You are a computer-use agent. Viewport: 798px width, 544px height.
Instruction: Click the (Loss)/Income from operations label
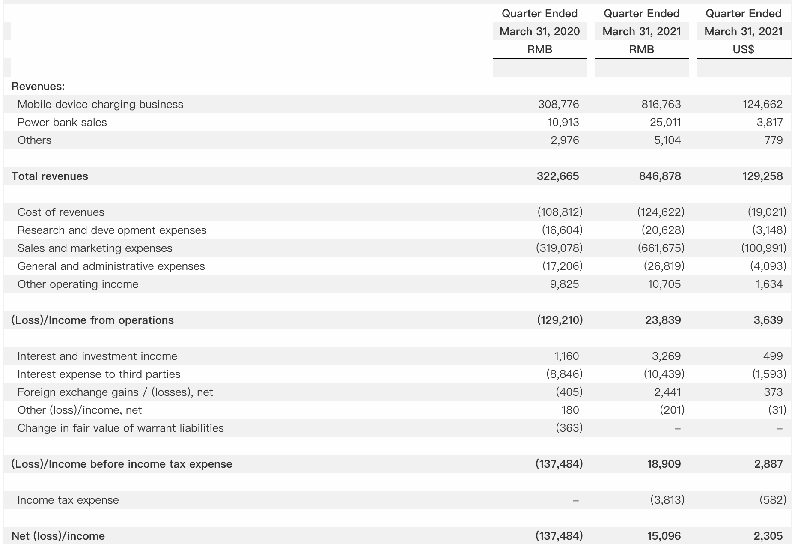[x=92, y=320]
